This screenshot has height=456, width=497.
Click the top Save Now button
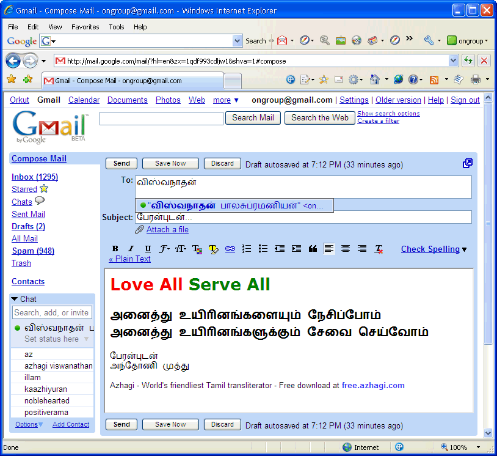170,163
